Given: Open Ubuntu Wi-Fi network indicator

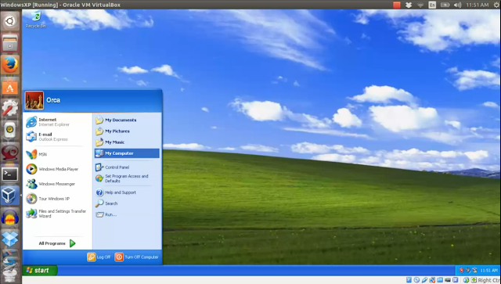Looking at the screenshot, I should 420,5.
